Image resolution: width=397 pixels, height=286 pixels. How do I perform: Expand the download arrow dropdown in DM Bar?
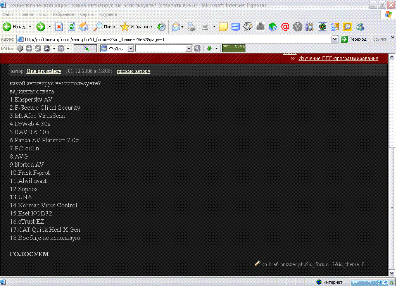click(216, 48)
